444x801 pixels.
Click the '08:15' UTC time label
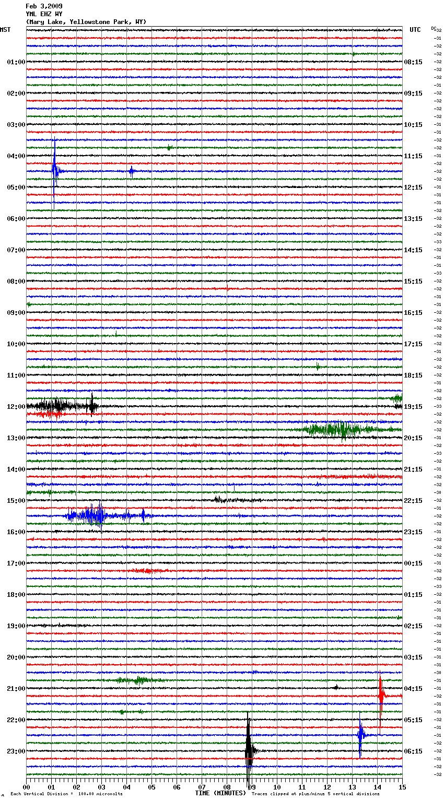(413, 62)
